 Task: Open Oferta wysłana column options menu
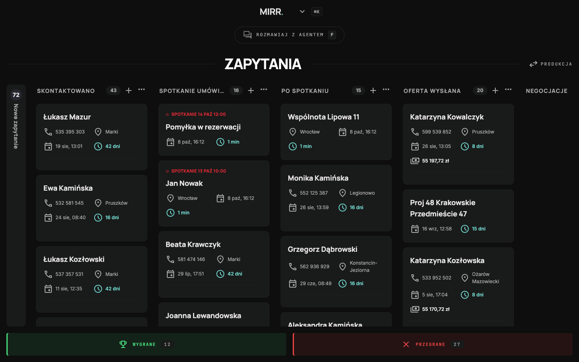point(508,90)
